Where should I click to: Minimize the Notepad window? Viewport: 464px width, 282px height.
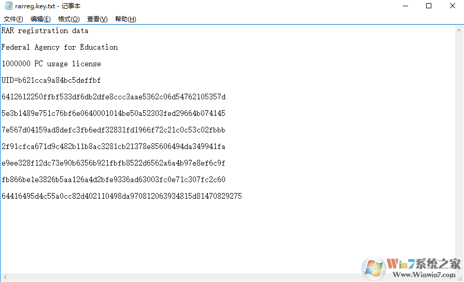[x=405, y=6]
